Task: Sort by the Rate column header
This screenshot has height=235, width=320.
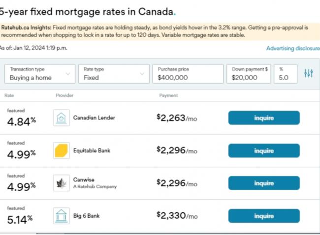Action: 9,95
